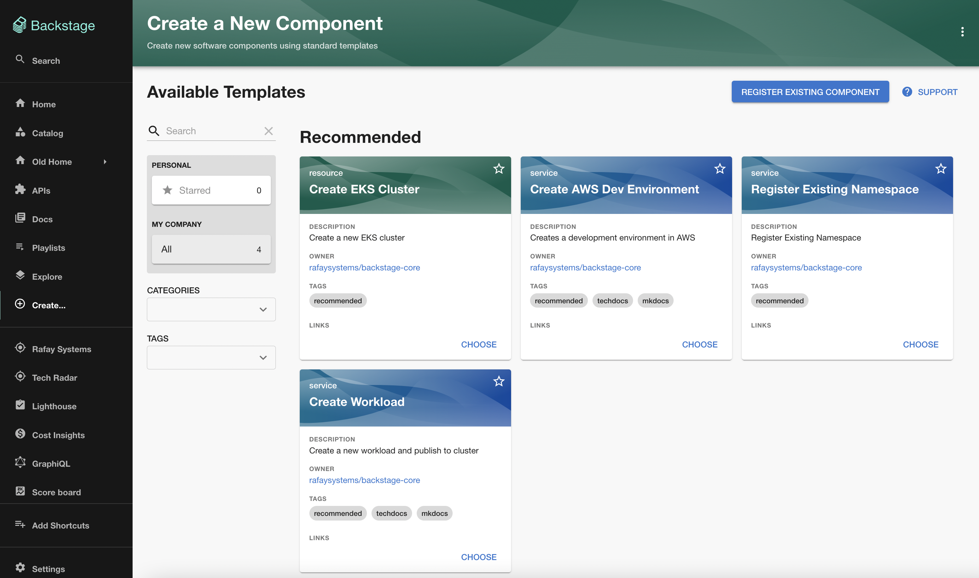This screenshot has height=578, width=979.
Task: Open APIs puzzle-piece icon
Action: [20, 190]
